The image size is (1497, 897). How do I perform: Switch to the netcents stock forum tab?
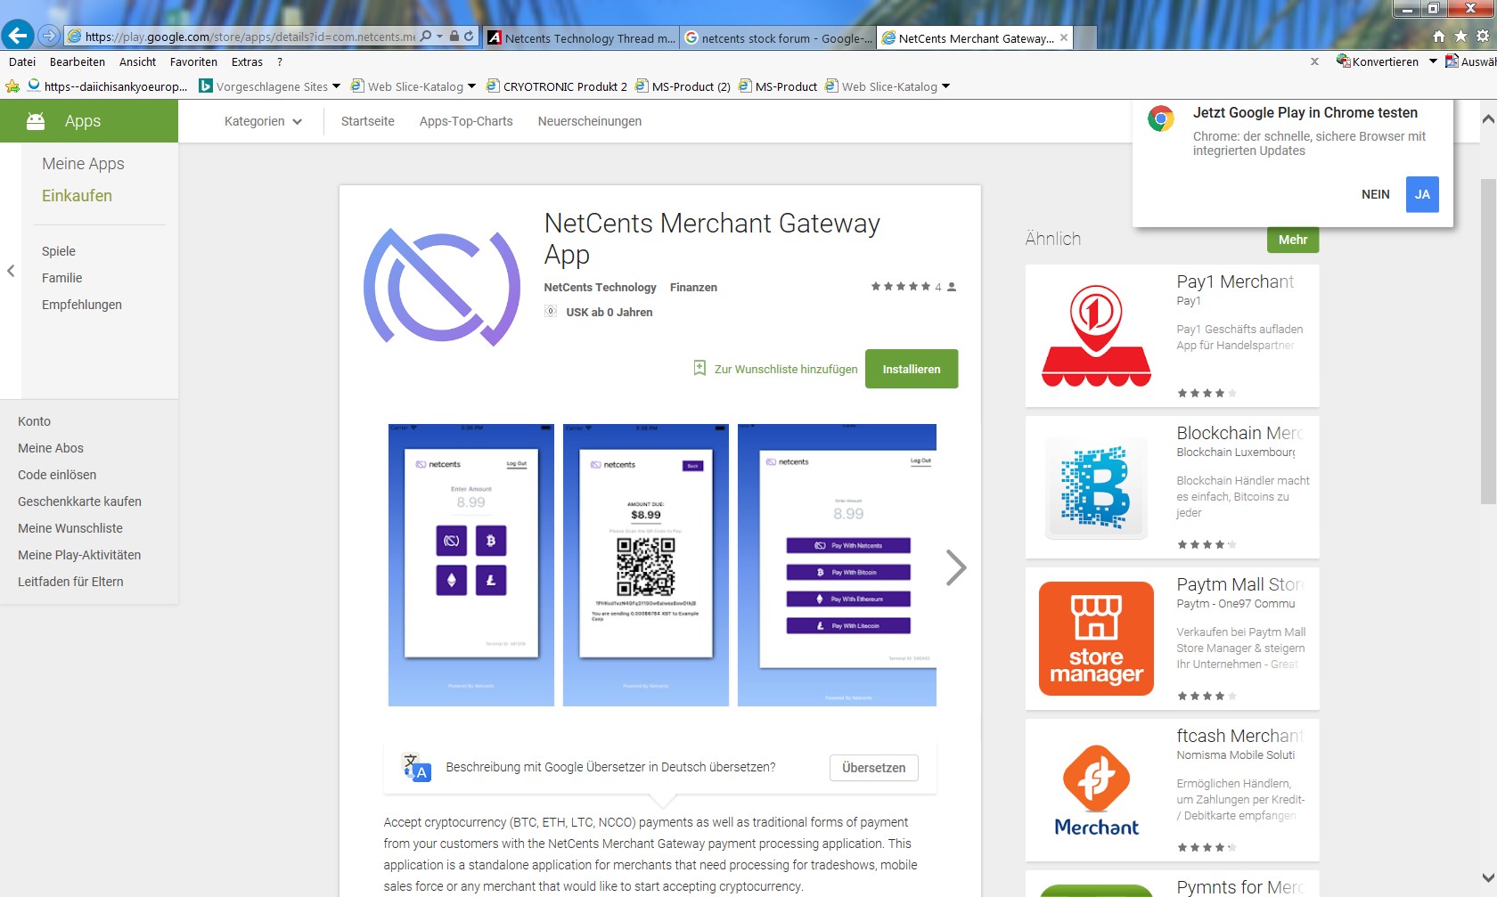point(777,37)
